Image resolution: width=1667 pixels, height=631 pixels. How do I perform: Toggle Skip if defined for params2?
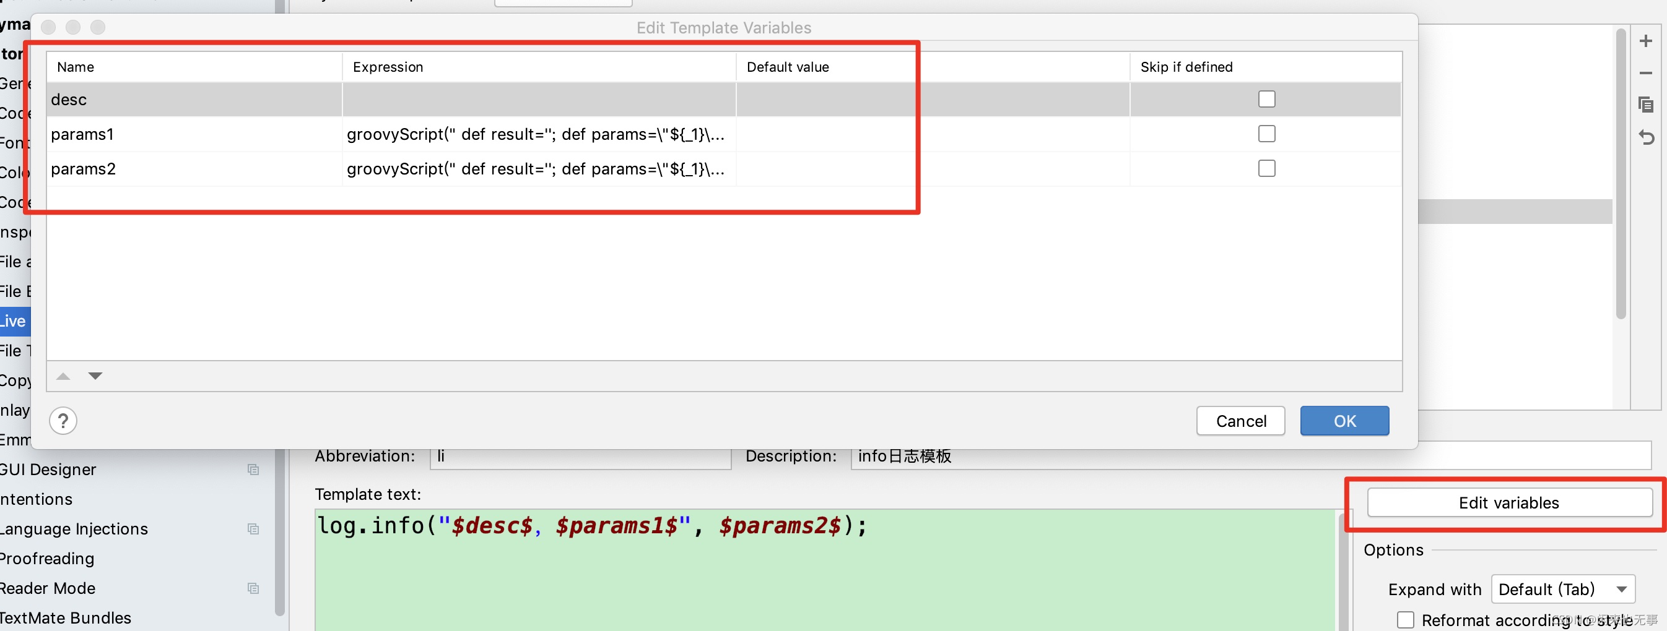pyautogui.click(x=1266, y=169)
